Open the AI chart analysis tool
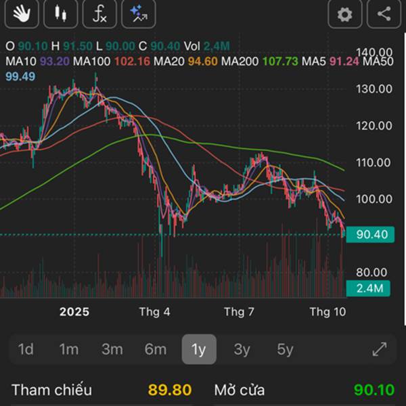The image size is (406, 406). 139,14
